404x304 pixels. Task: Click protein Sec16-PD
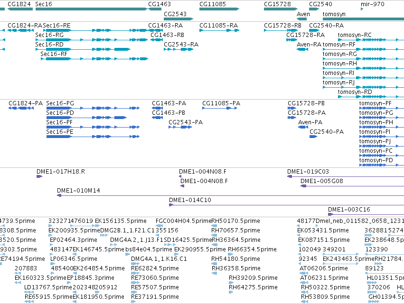point(60,113)
